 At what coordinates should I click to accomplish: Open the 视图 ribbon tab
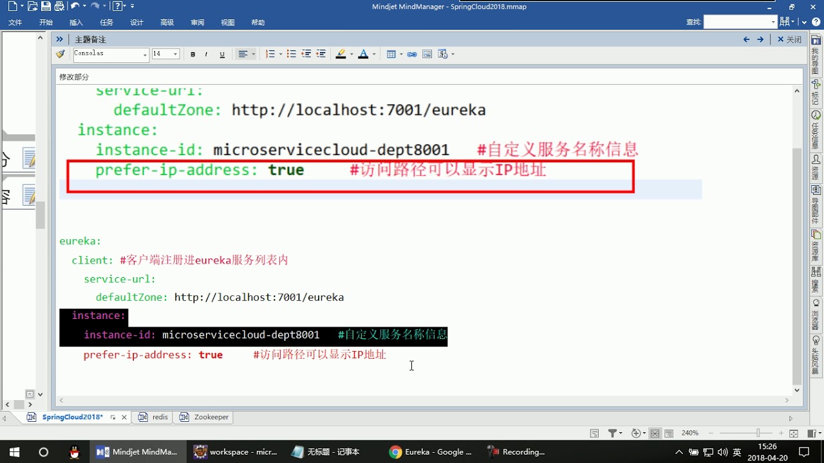[228, 23]
